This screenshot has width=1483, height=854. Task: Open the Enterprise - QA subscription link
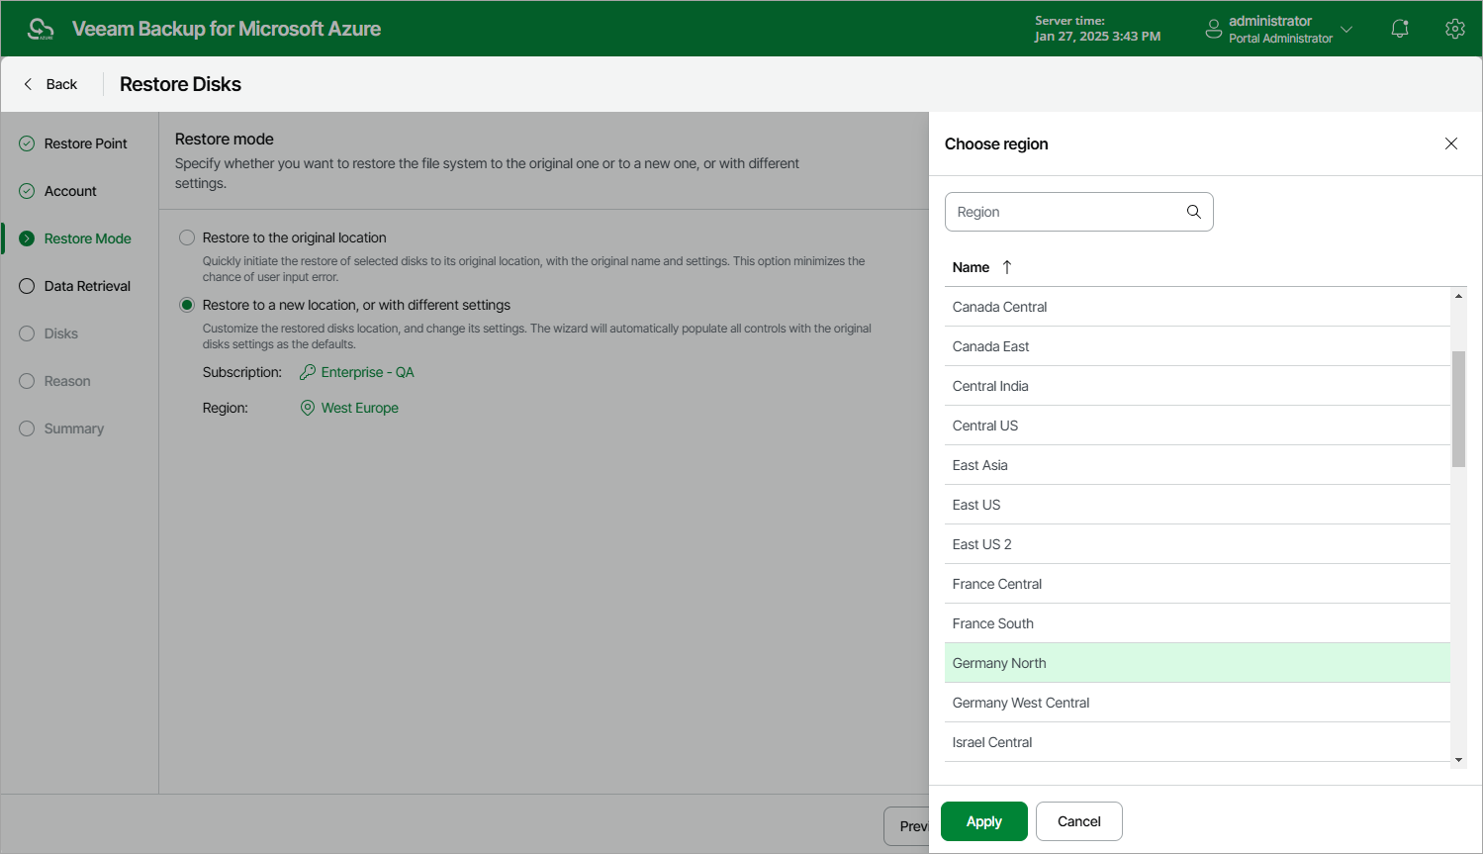pyautogui.click(x=368, y=372)
